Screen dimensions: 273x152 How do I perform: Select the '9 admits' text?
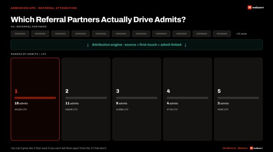[122, 103]
